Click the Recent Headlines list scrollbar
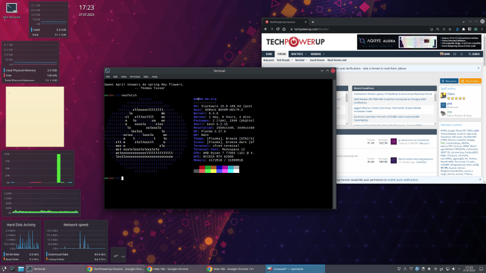This screenshot has height=273, width=486. 435,98
